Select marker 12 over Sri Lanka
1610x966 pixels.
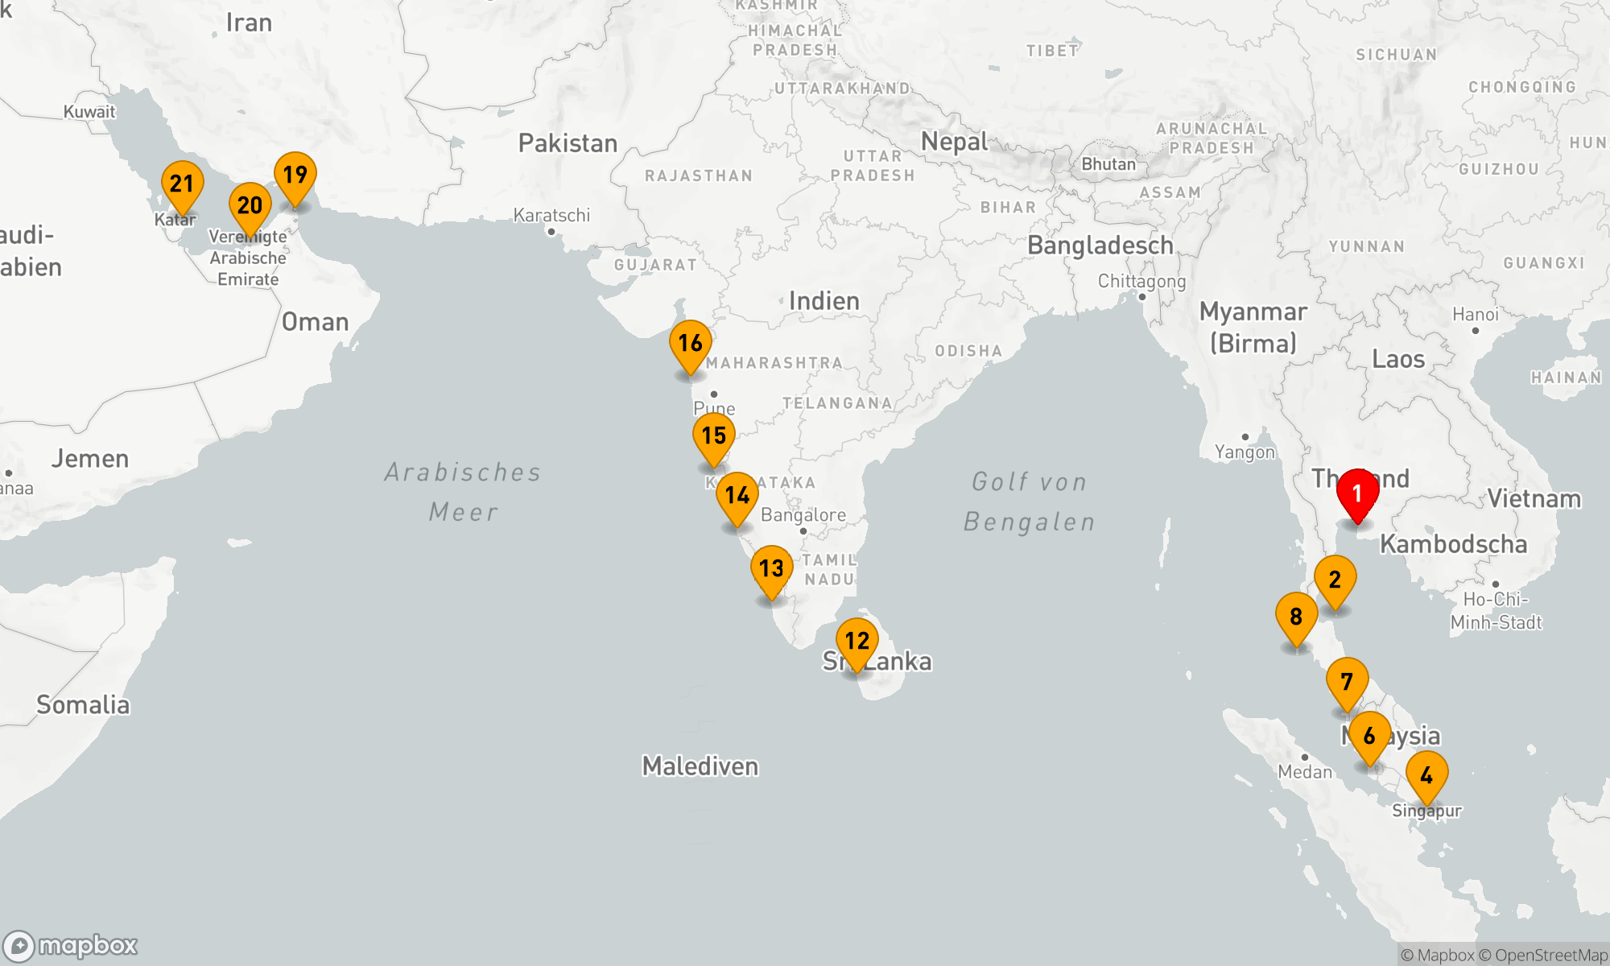tap(857, 641)
